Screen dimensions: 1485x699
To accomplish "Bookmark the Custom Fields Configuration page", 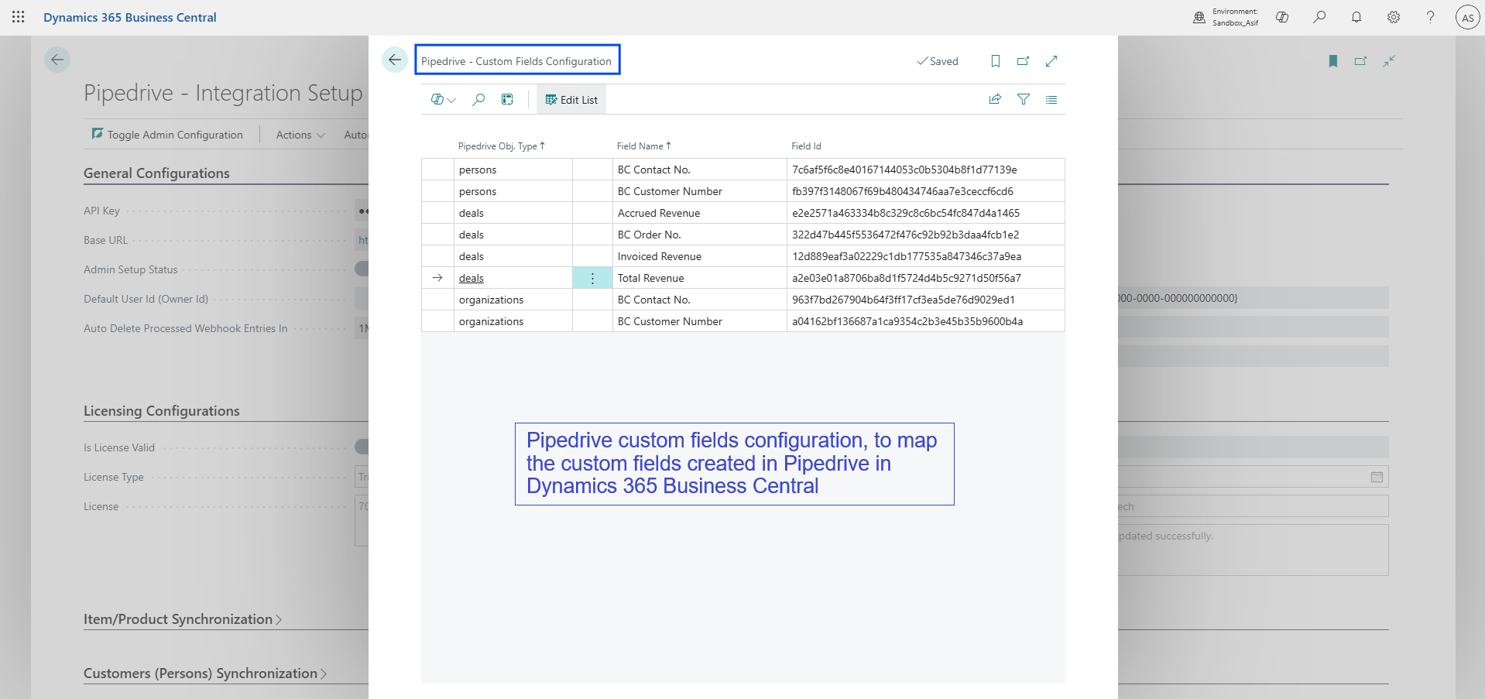I will point(996,61).
